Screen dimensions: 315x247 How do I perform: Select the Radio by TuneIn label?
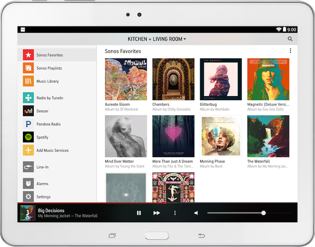point(50,98)
